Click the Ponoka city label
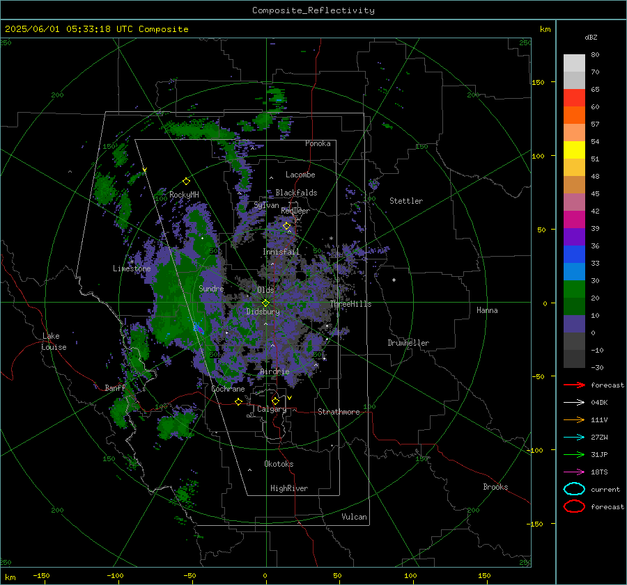 [x=318, y=143]
